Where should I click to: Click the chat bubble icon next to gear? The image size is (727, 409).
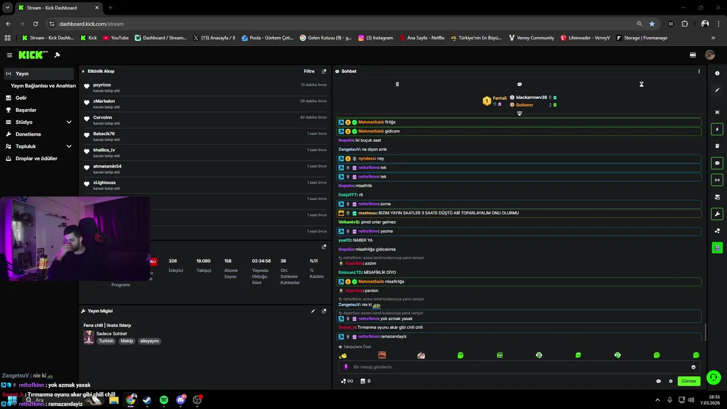click(659, 381)
